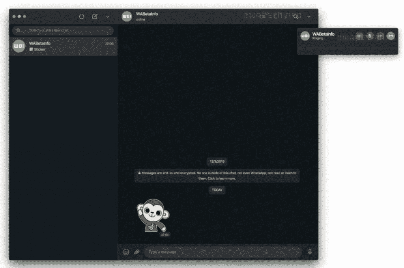
Task: Start recording a voice message
Action: [310, 251]
